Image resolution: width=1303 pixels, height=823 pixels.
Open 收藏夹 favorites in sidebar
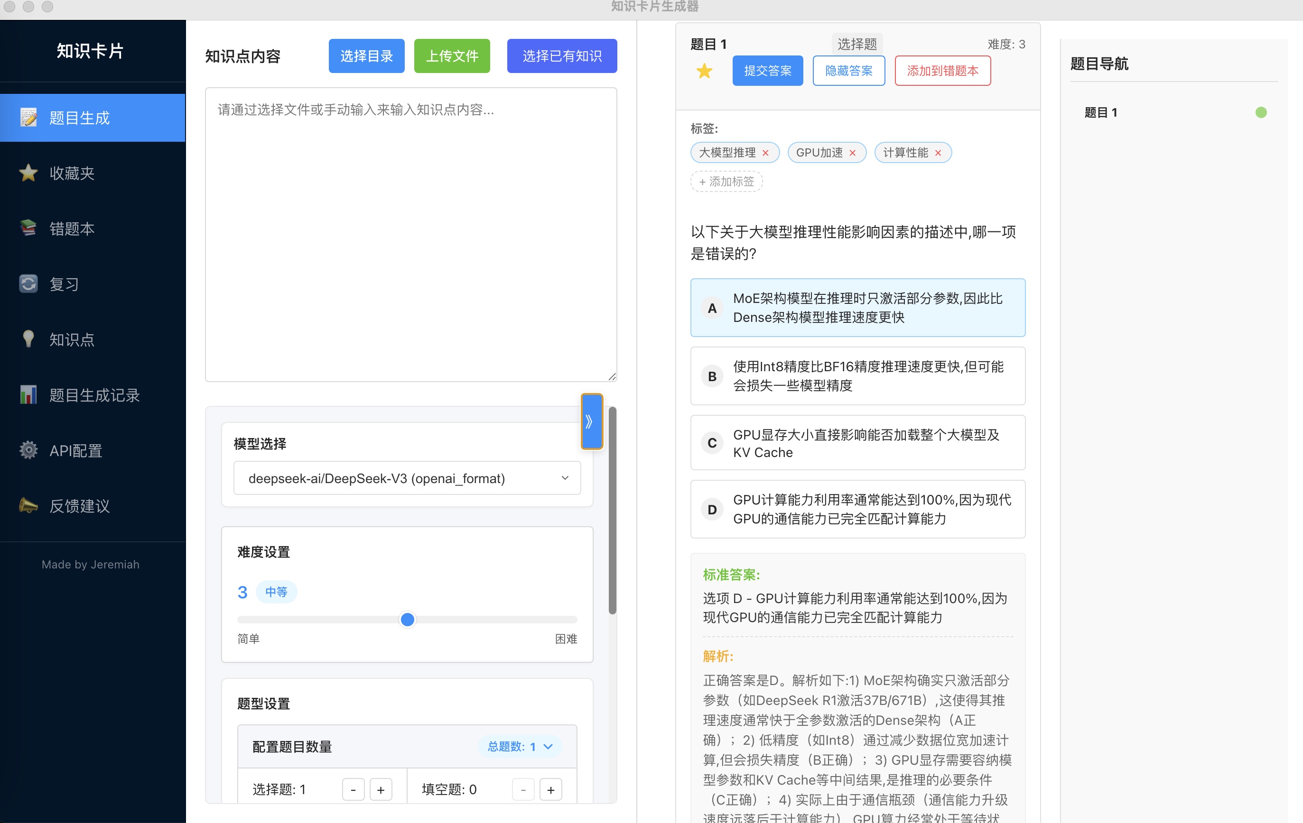click(x=72, y=173)
